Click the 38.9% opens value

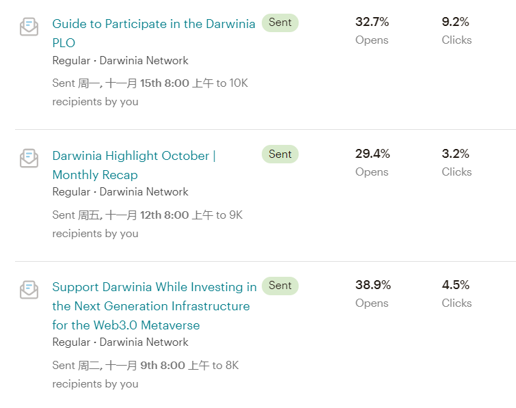[372, 285]
